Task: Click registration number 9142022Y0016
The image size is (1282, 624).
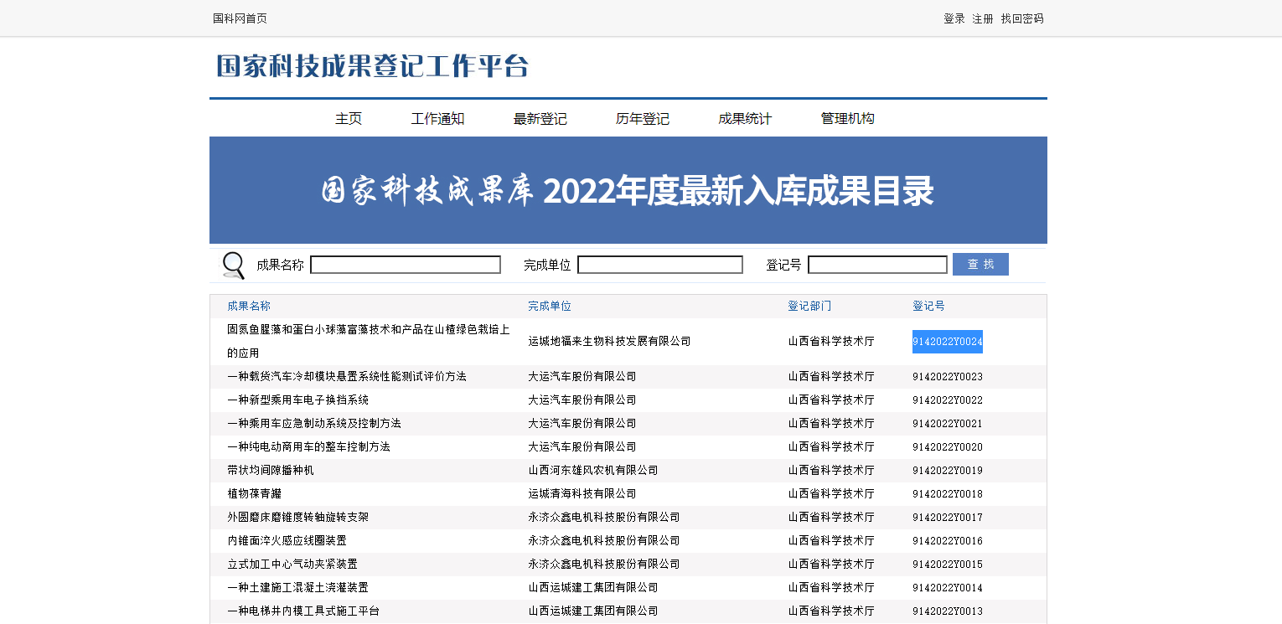Action: click(x=948, y=541)
